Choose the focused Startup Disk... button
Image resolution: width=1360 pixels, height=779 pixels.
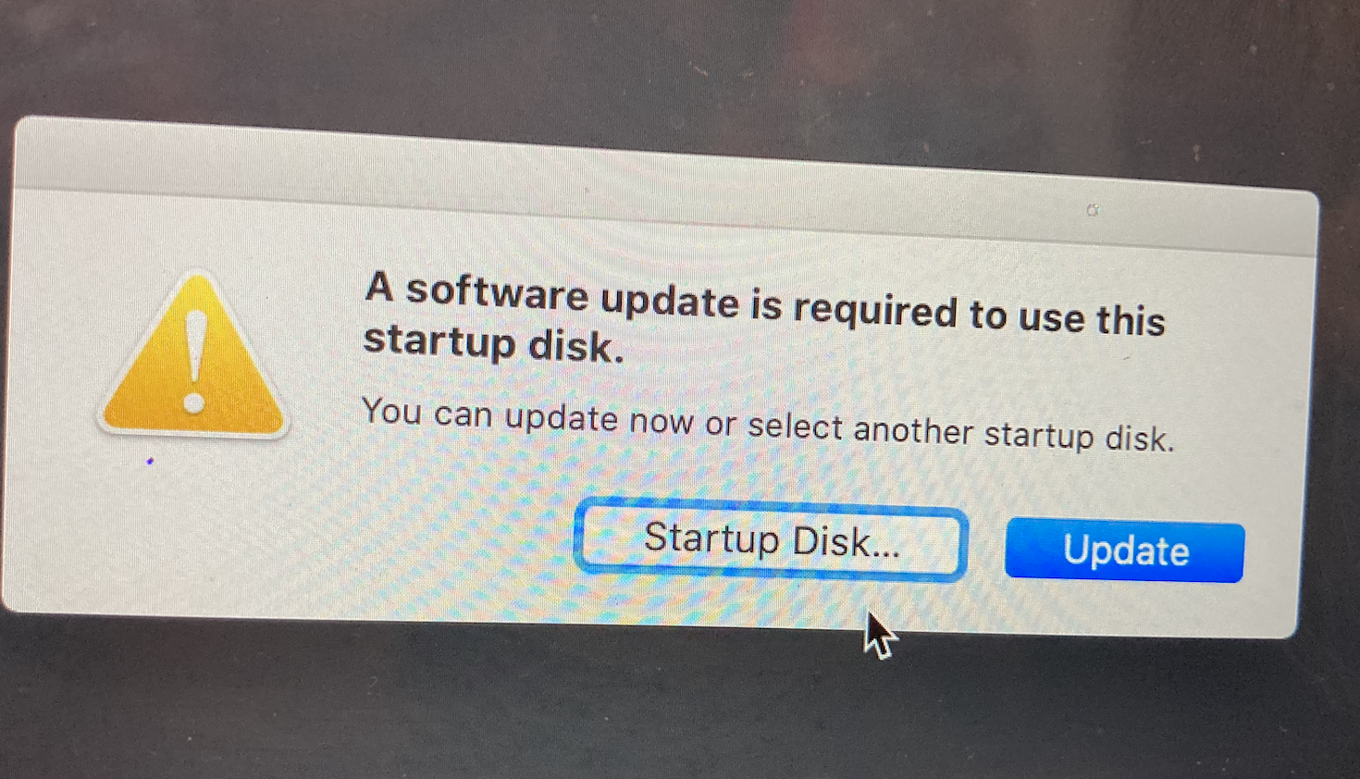point(771,539)
